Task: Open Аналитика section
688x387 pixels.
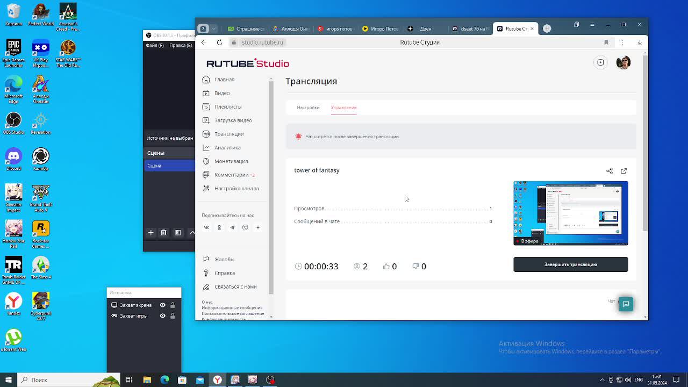Action: tap(227, 147)
